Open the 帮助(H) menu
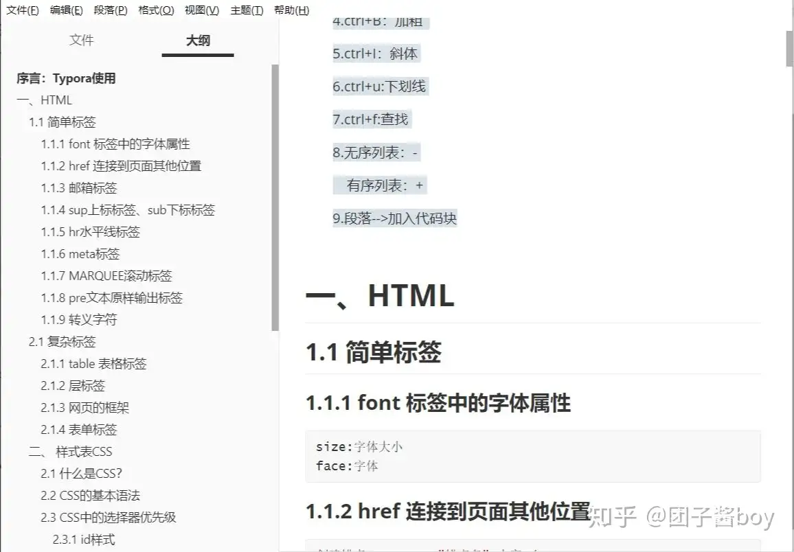The width and height of the screenshot is (794, 552). [x=292, y=10]
